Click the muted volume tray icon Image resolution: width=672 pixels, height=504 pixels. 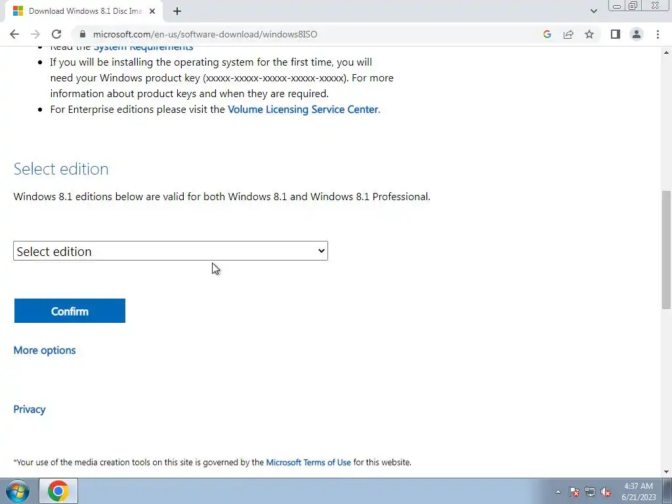[x=606, y=492]
